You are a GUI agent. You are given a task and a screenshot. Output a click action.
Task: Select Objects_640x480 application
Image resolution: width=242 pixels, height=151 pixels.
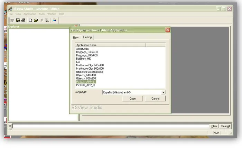coord(86,75)
